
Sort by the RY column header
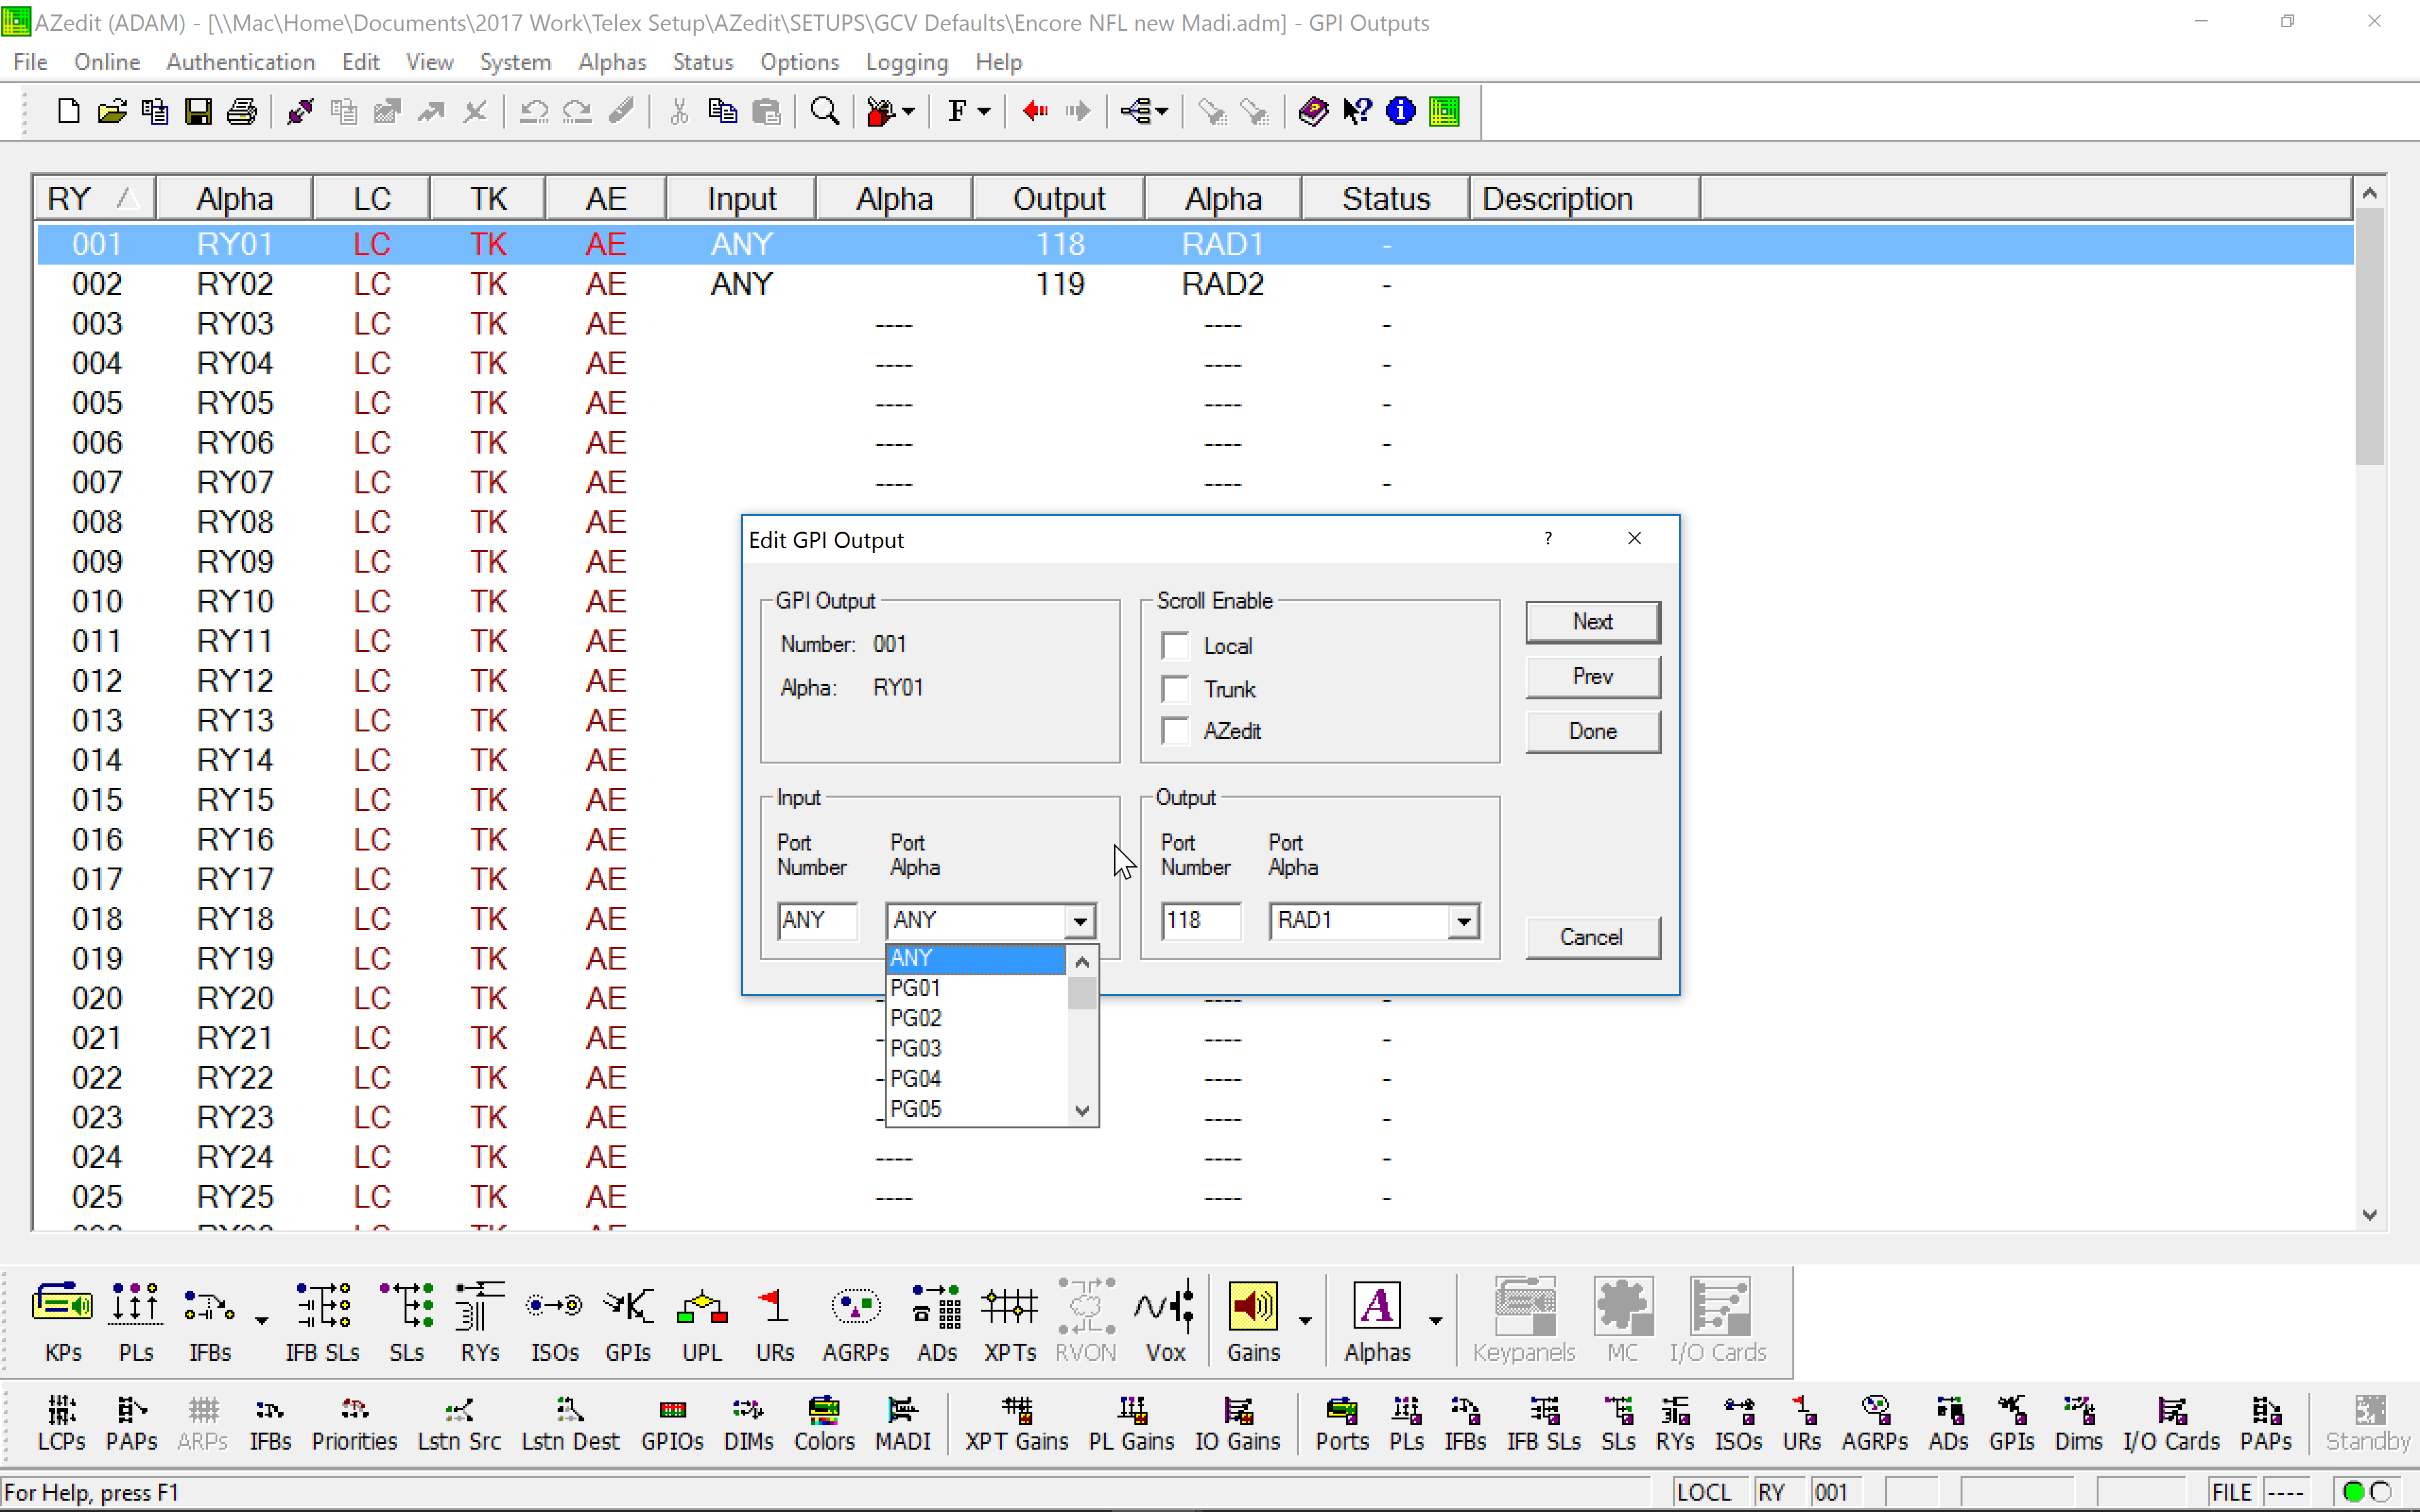[94, 198]
